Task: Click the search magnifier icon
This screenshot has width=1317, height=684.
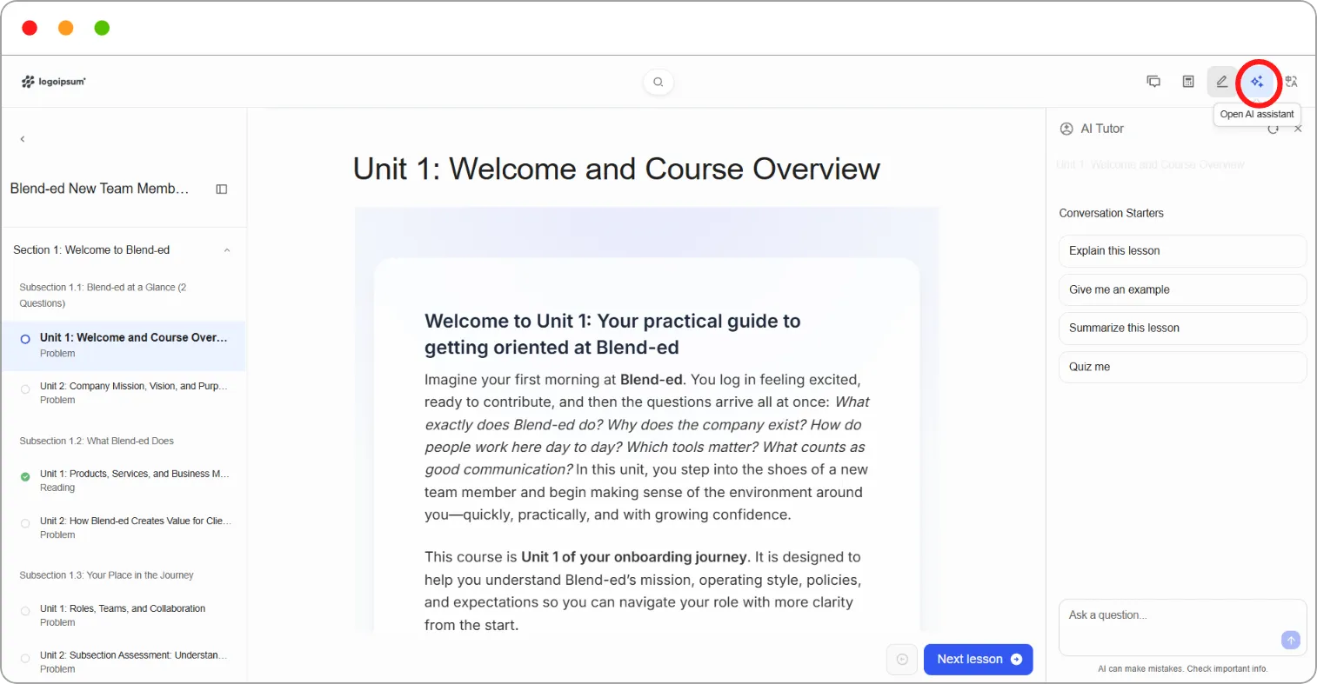Action: click(x=658, y=82)
